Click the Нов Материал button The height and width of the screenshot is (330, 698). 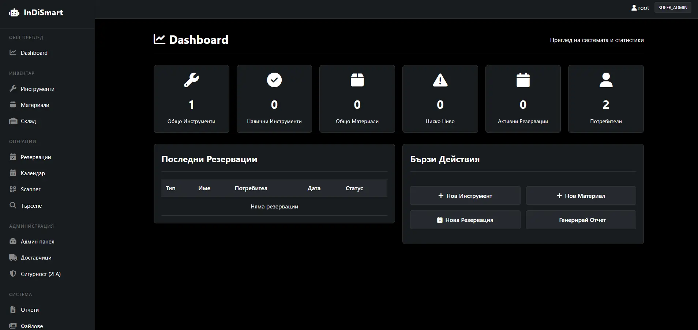[581, 196]
